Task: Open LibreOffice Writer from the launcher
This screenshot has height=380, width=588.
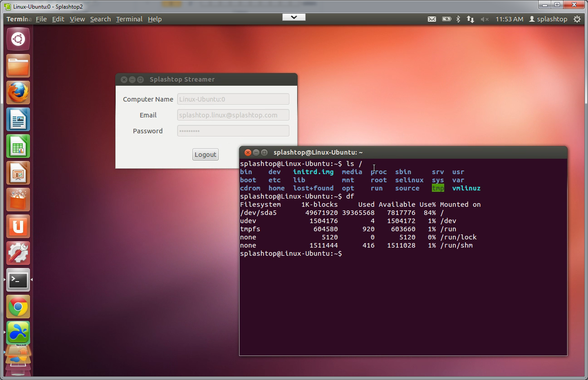Action: pos(18,120)
